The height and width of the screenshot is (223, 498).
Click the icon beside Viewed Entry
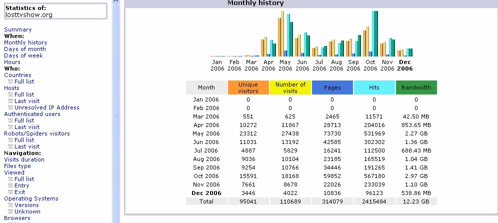[10, 186]
